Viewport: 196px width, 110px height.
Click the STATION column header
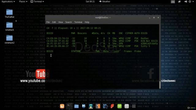pyautogui.click(x=76, y=51)
